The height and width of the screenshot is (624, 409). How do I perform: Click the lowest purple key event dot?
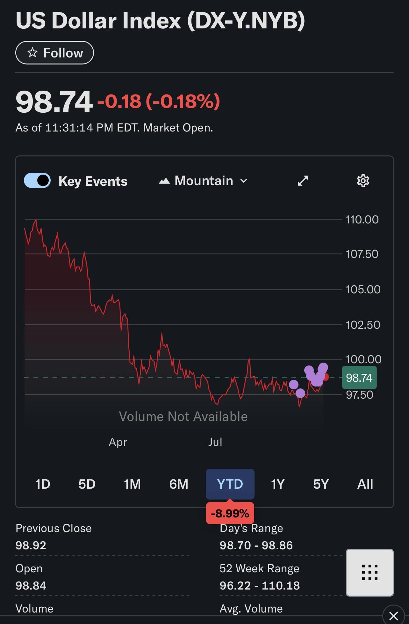[300, 393]
